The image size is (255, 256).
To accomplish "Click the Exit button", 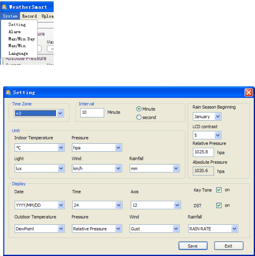I will [x=229, y=246].
